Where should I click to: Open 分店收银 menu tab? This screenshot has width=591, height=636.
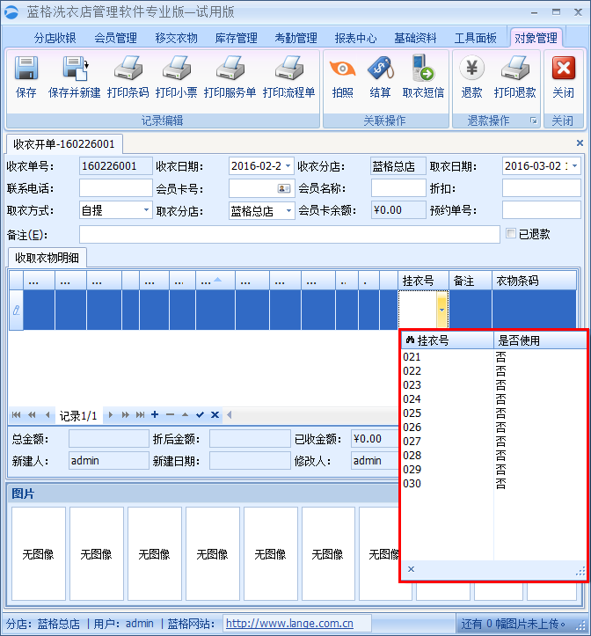[55, 38]
